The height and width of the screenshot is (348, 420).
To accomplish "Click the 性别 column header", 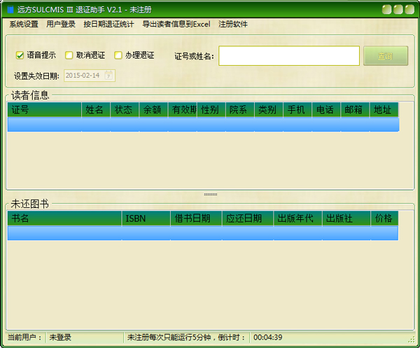I will [211, 110].
